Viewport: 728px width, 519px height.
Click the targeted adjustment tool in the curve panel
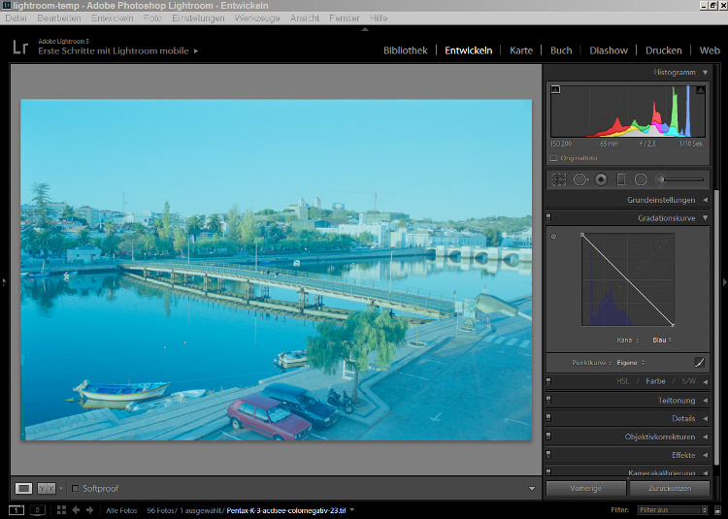(554, 237)
